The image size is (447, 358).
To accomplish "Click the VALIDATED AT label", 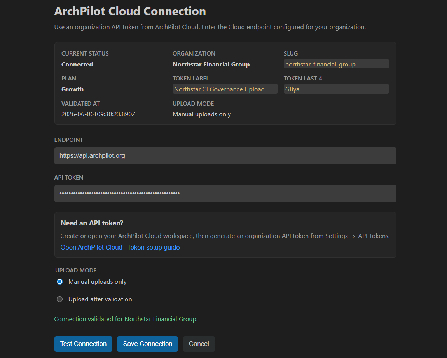I will click(80, 104).
